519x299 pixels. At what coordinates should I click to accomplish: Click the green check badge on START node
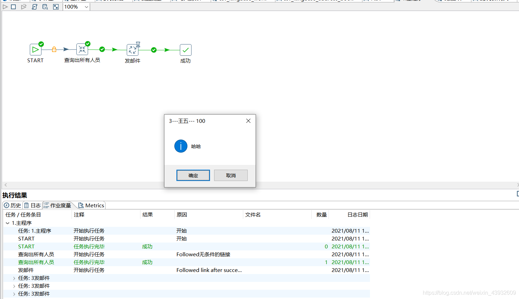pyautogui.click(x=41, y=44)
